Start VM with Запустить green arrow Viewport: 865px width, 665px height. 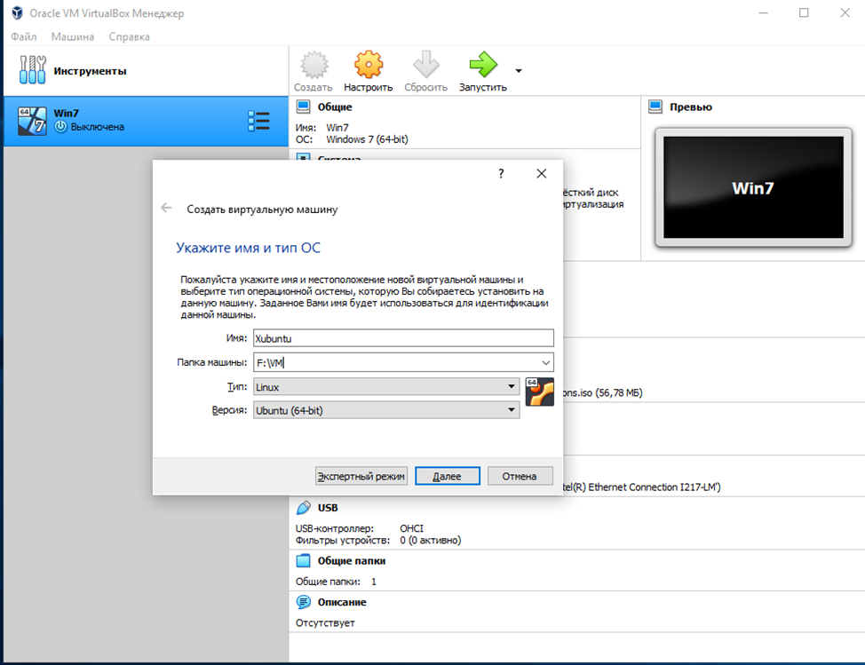pyautogui.click(x=483, y=65)
